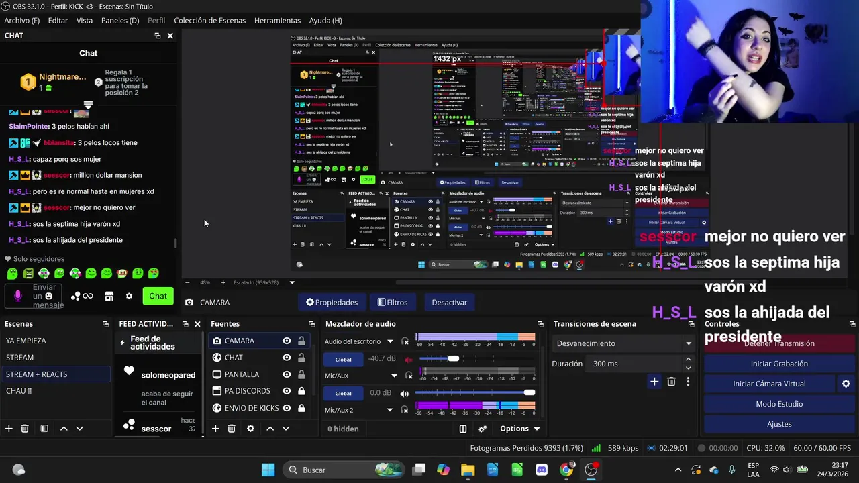Add a new scene with the plus icon

point(9,428)
